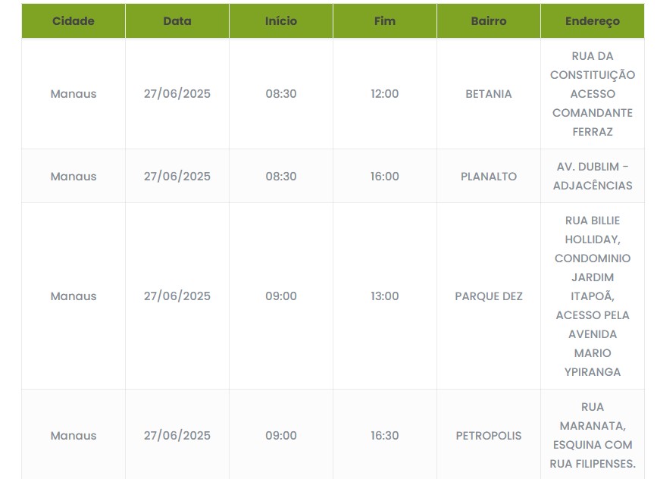This screenshot has width=657, height=479.
Task: Click the PARQUE DEZ cell
Action: [489, 296]
